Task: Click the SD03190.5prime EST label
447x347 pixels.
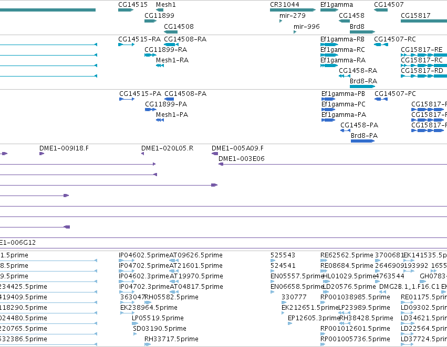Action: [160, 329]
